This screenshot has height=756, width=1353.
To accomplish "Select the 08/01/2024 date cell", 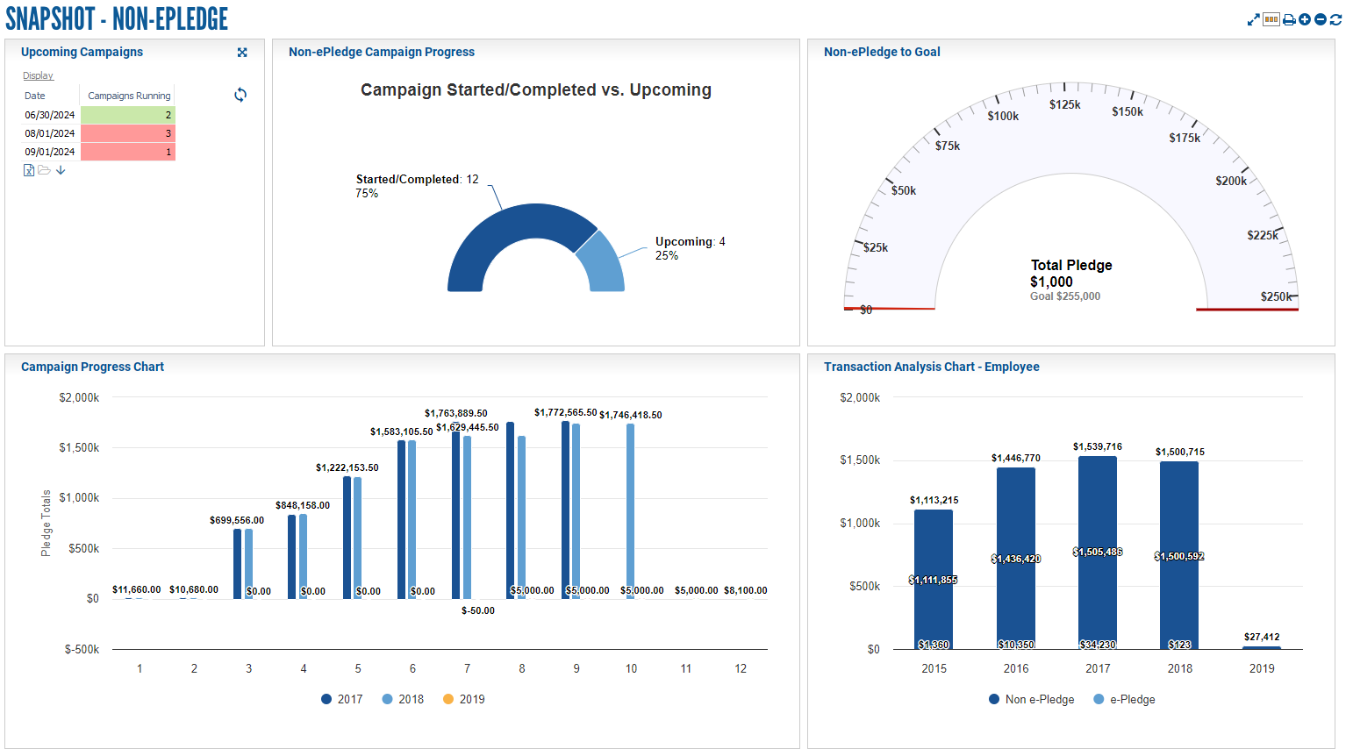I will click(50, 133).
